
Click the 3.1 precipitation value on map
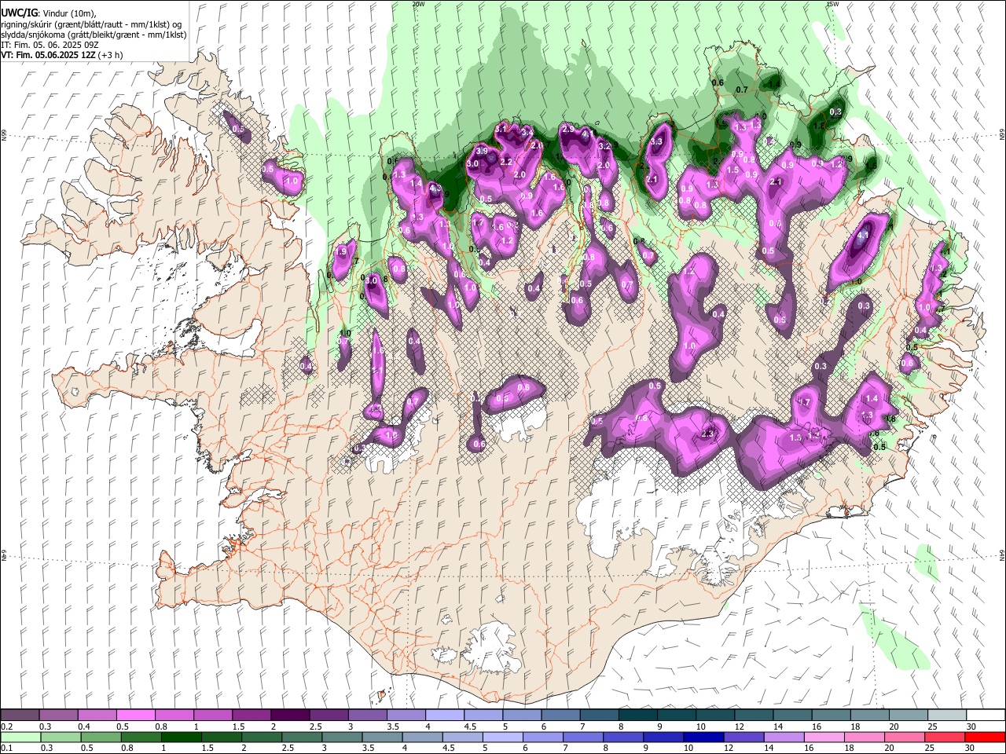[x=501, y=128]
